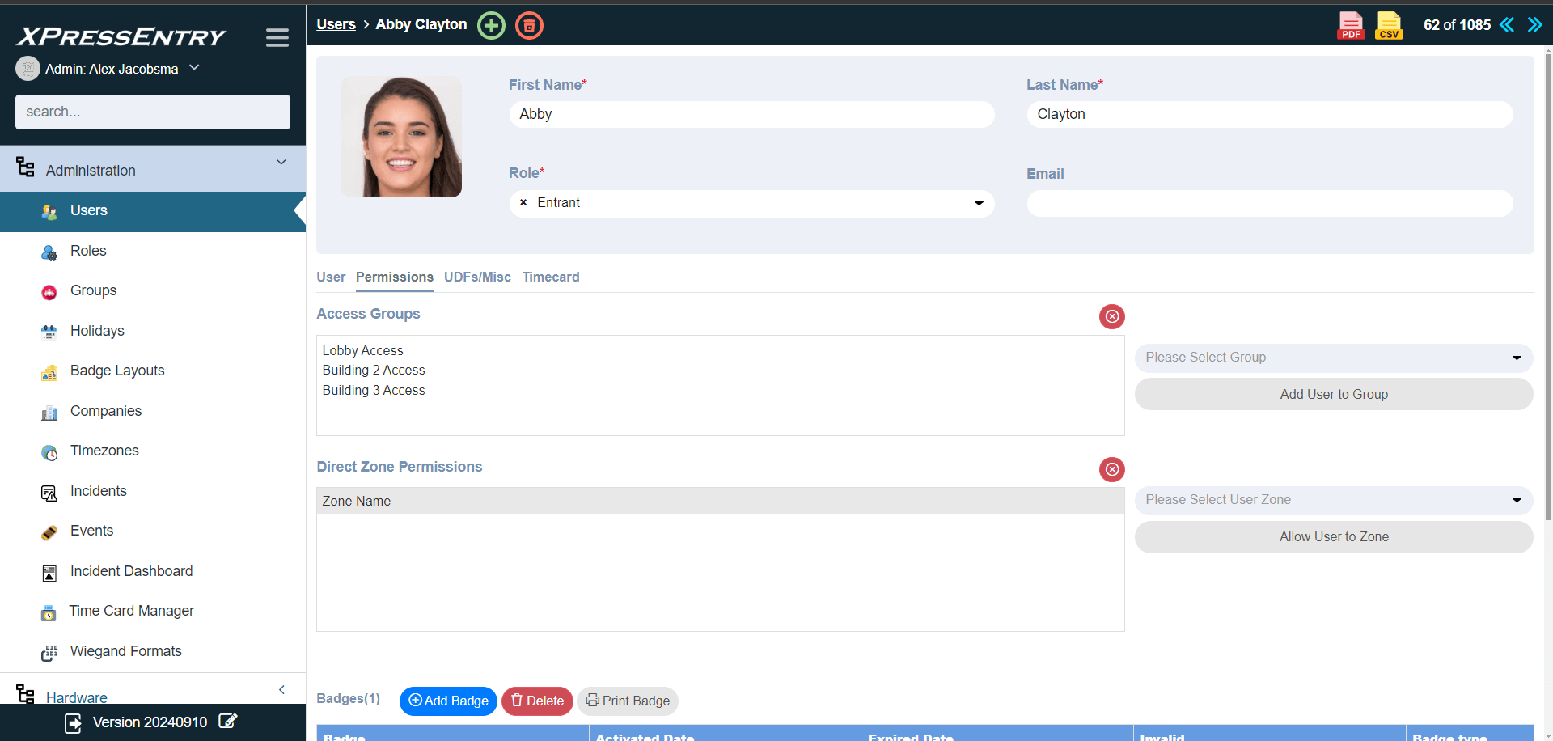Export user list to PDF
Viewport: 1553px width, 741px height.
1350,25
